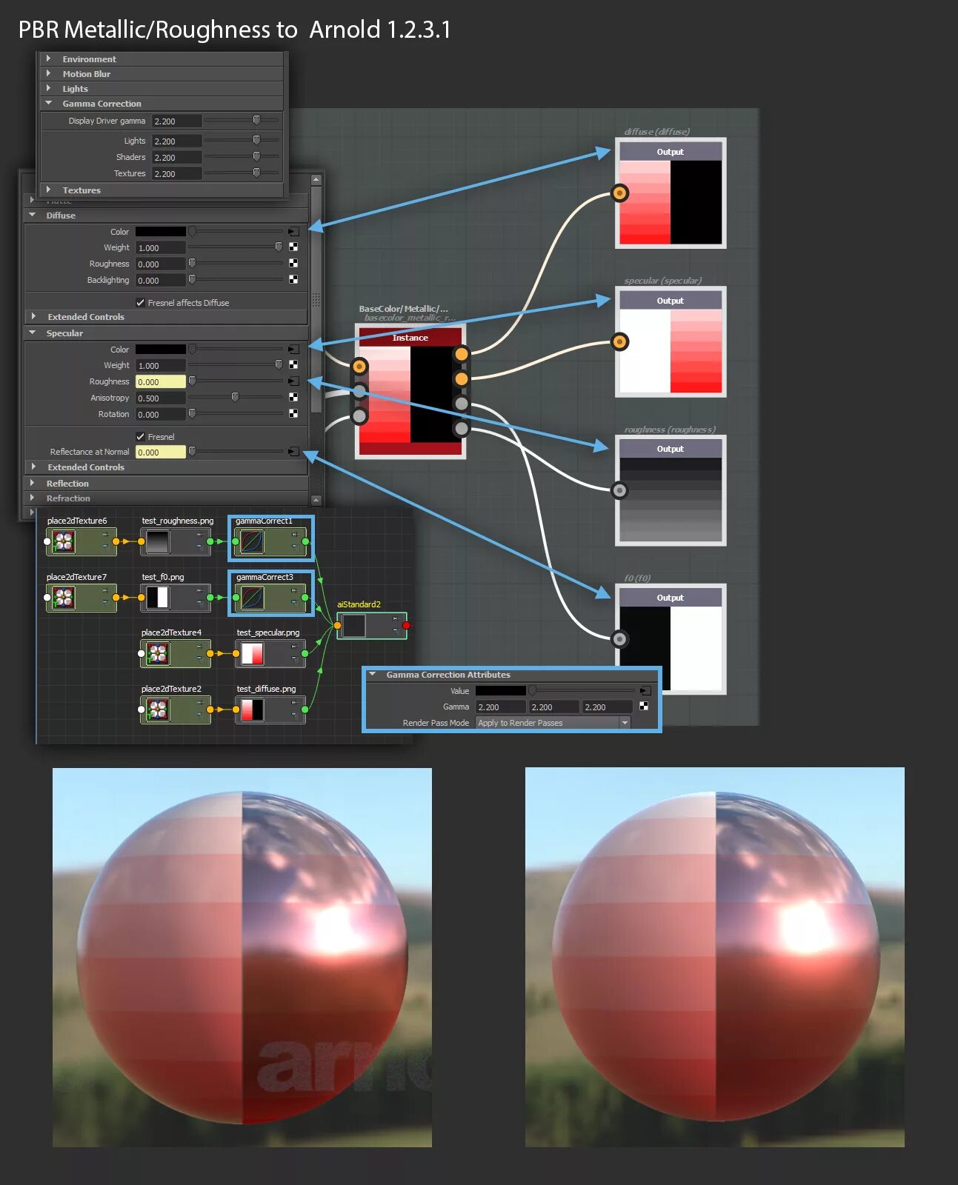
Task: Select the test_specular.png file node swatch
Action: click(x=253, y=653)
